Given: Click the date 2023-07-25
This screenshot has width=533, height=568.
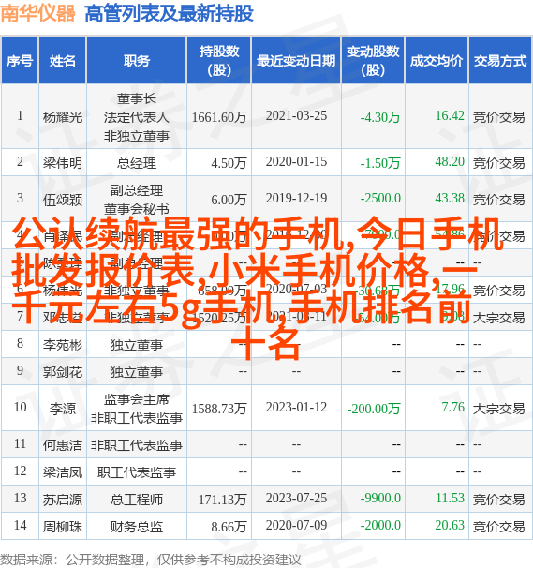Looking at the screenshot, I should click(x=296, y=498).
